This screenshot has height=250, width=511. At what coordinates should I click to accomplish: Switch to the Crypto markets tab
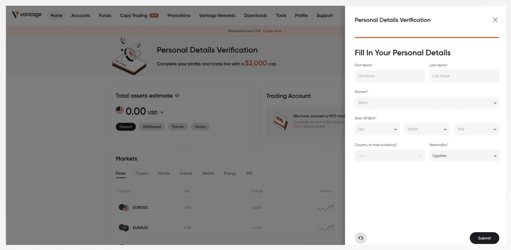[142, 173]
